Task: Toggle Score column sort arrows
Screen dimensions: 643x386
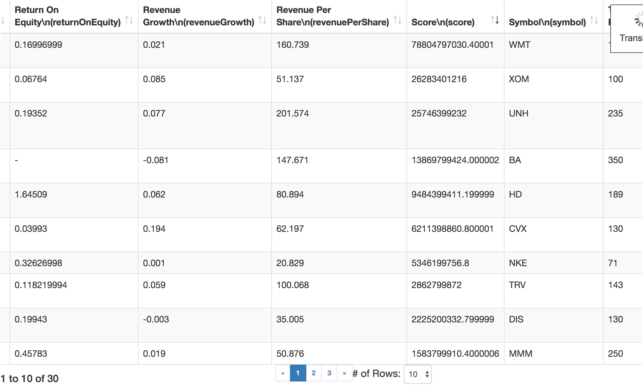Action: 495,20
